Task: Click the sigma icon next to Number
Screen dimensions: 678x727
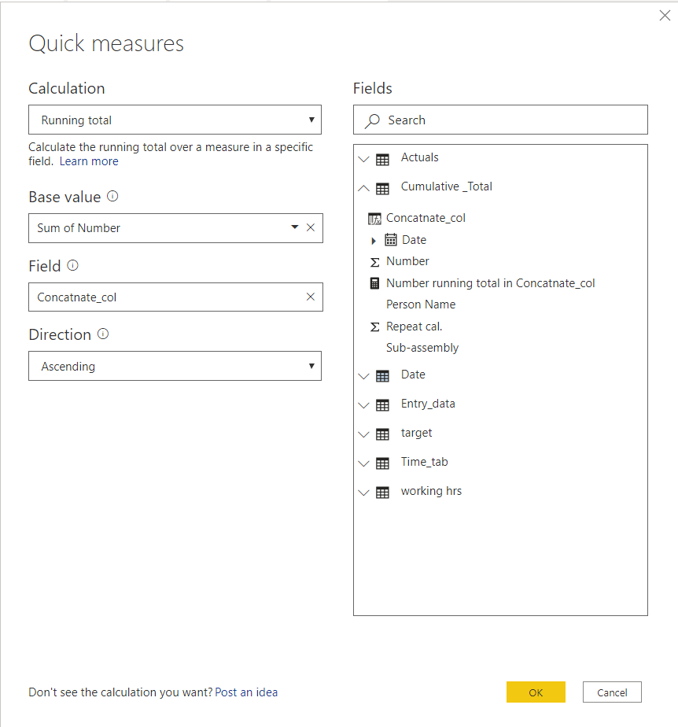Action: tap(375, 263)
